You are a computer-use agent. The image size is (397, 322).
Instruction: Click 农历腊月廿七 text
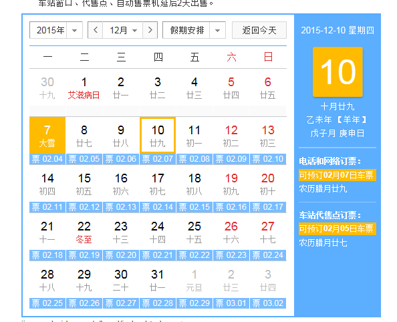coord(323,243)
